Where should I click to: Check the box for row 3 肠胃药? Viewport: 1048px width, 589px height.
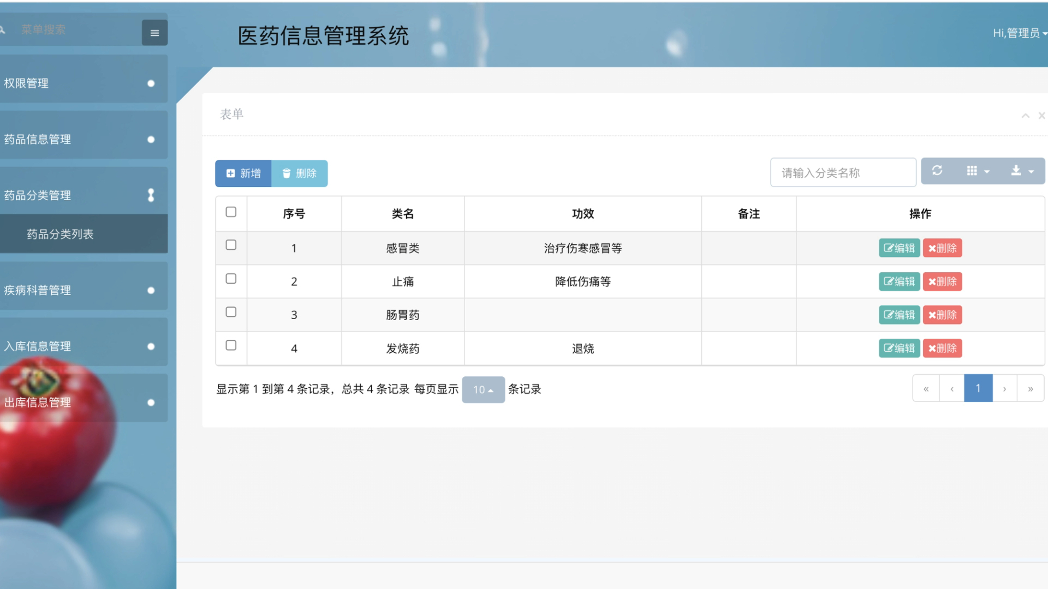coord(231,312)
